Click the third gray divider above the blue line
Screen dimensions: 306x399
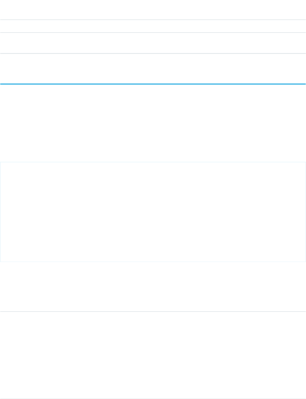153,53
